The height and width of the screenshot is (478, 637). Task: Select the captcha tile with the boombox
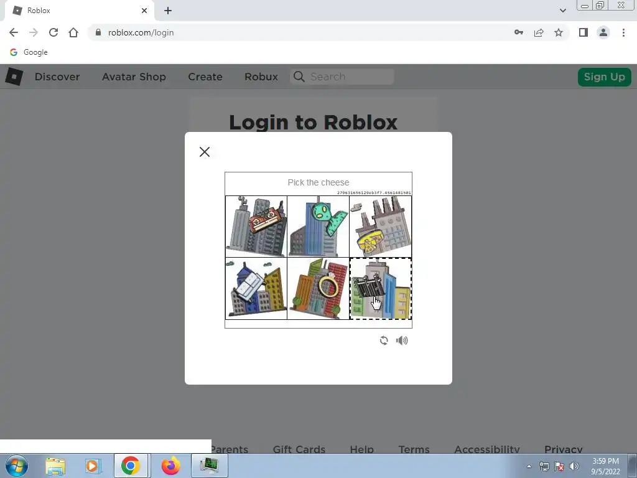[256, 227]
